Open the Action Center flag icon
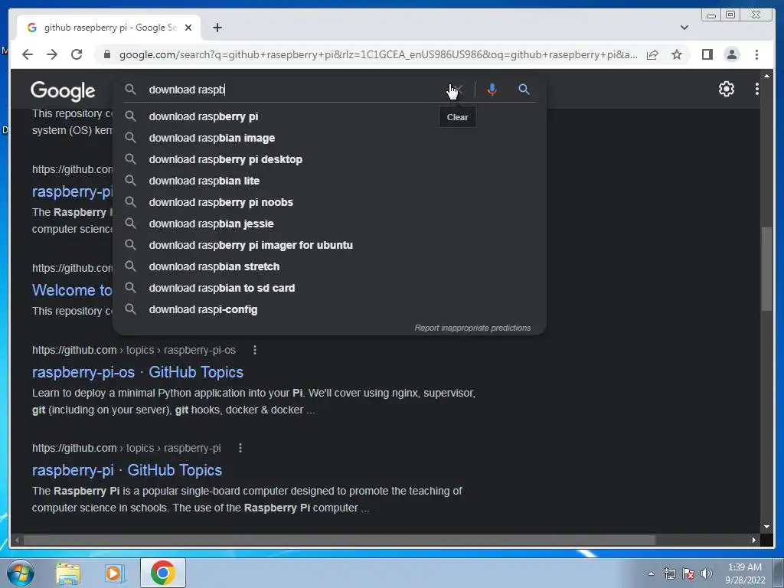The width and height of the screenshot is (784, 588). [688, 573]
